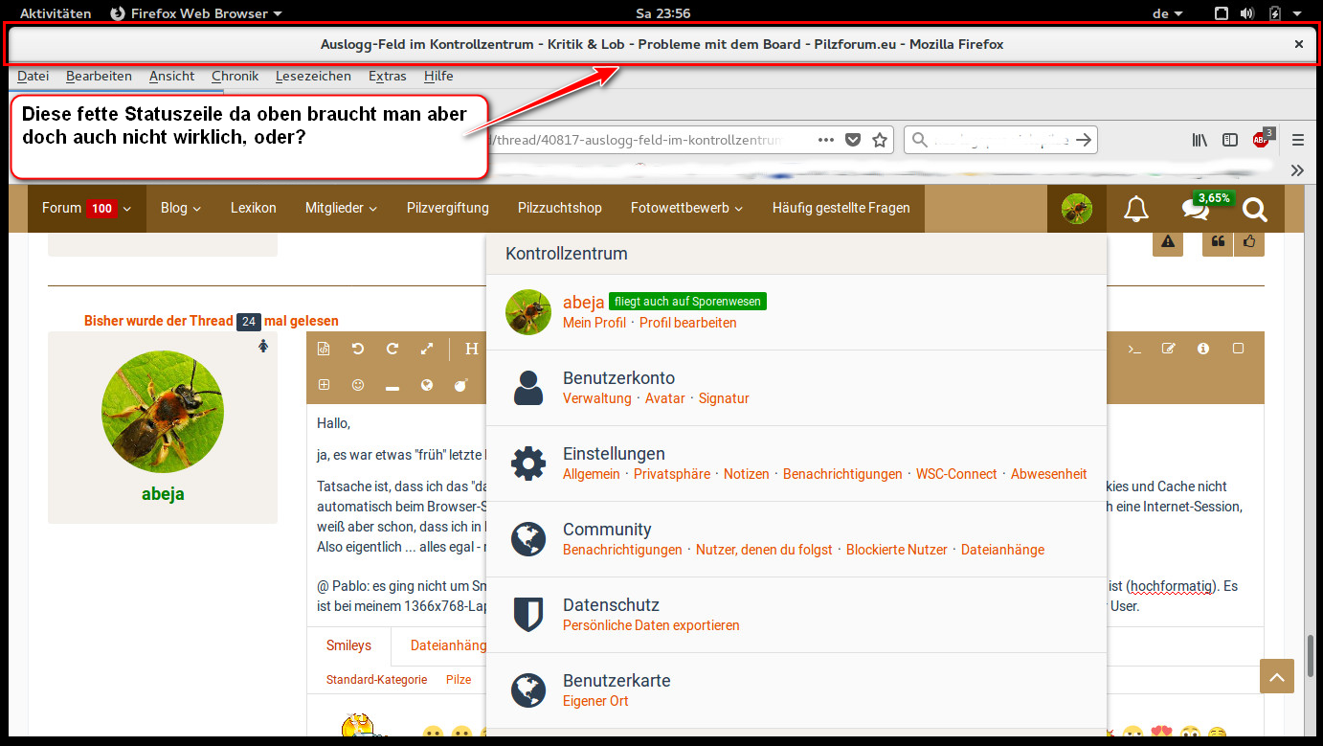Open the conversations speech-bubble icon
Image resolution: width=1323 pixels, height=746 pixels.
[1195, 209]
